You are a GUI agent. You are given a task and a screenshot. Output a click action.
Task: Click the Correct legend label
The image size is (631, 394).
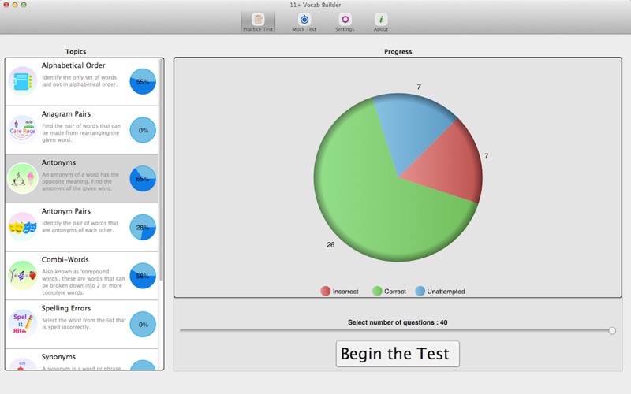pyautogui.click(x=395, y=292)
